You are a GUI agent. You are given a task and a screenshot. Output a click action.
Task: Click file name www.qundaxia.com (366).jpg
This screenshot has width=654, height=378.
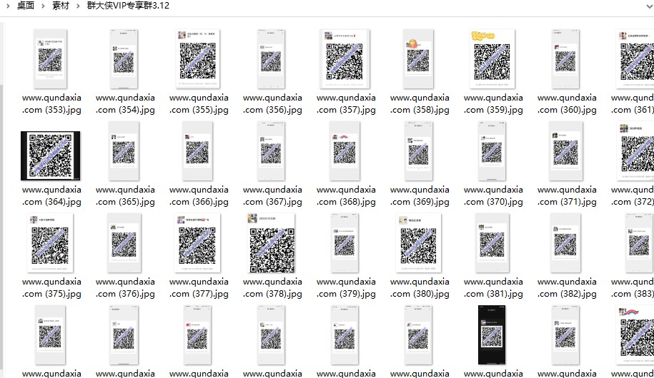[199, 195]
